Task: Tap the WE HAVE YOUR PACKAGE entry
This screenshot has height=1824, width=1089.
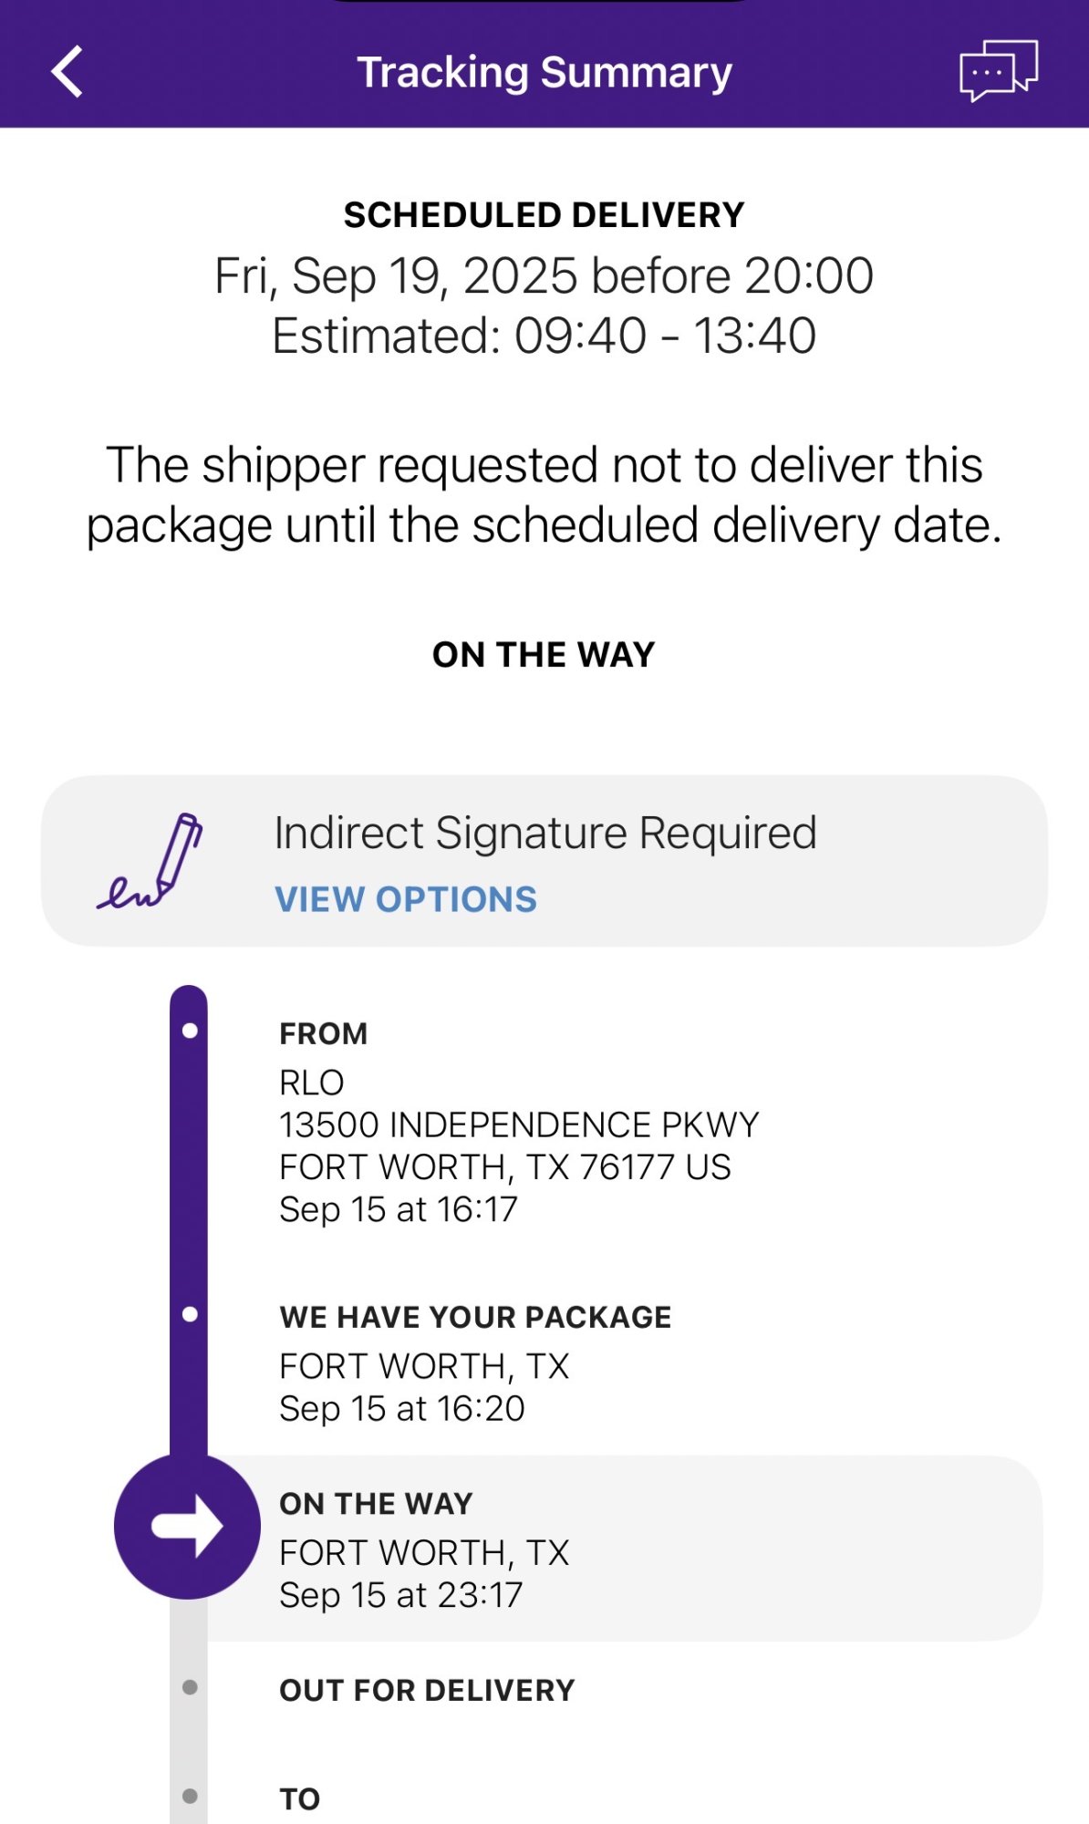Action: click(x=475, y=1317)
